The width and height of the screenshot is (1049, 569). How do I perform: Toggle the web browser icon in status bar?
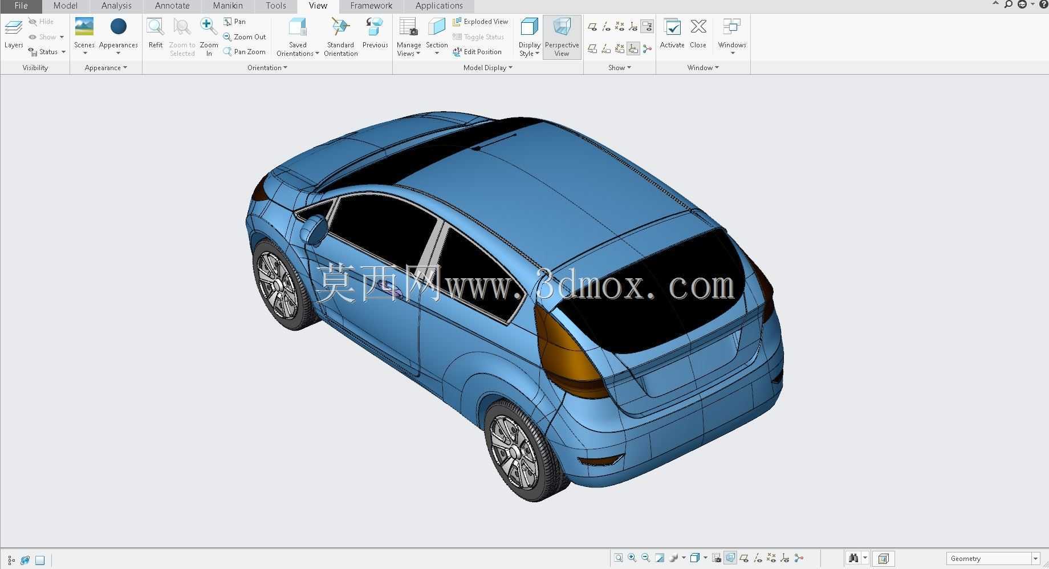point(25,560)
